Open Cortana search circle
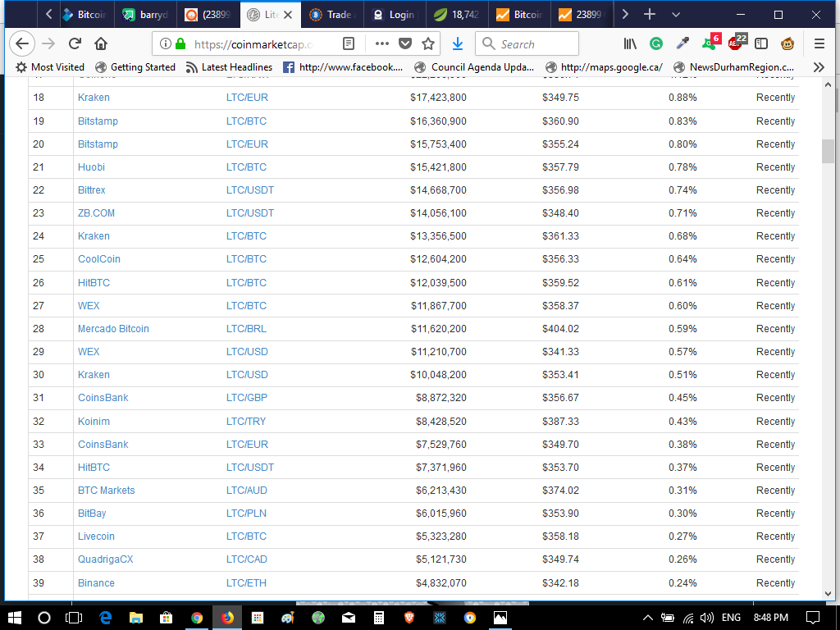Screen dimensions: 840x630 [x=44, y=618]
